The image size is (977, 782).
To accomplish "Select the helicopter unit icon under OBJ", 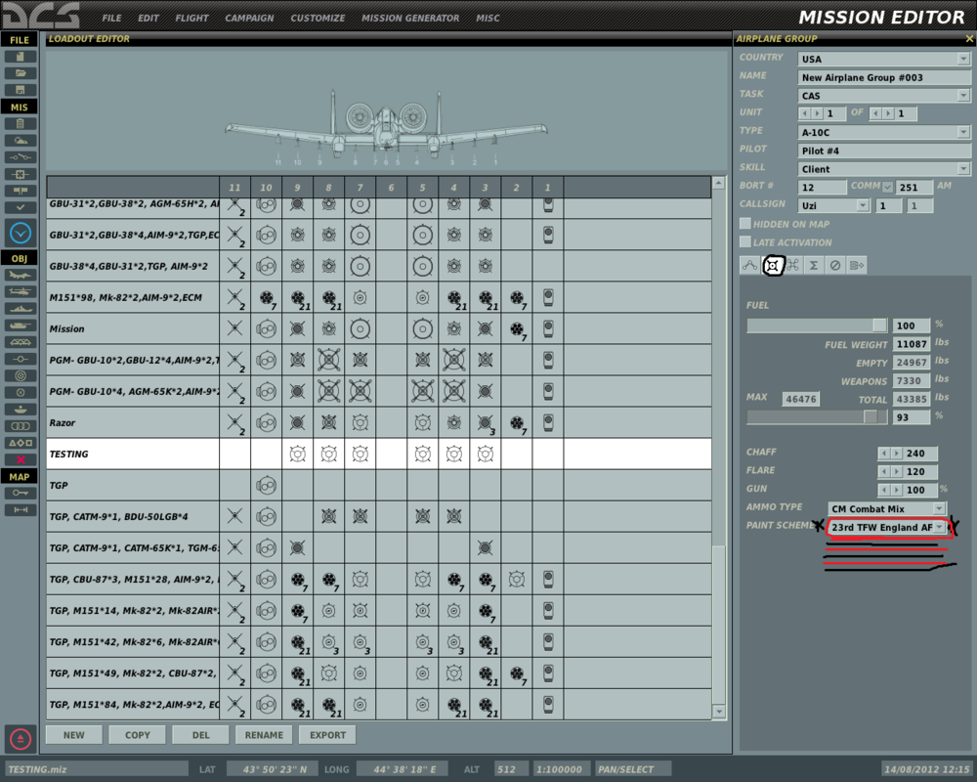I will pyautogui.click(x=20, y=290).
